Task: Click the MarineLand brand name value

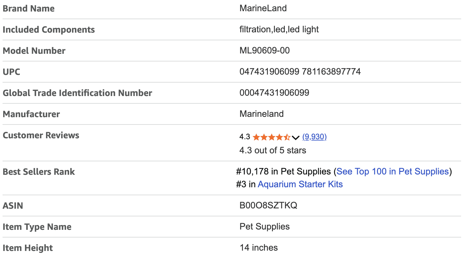Action: coord(263,8)
